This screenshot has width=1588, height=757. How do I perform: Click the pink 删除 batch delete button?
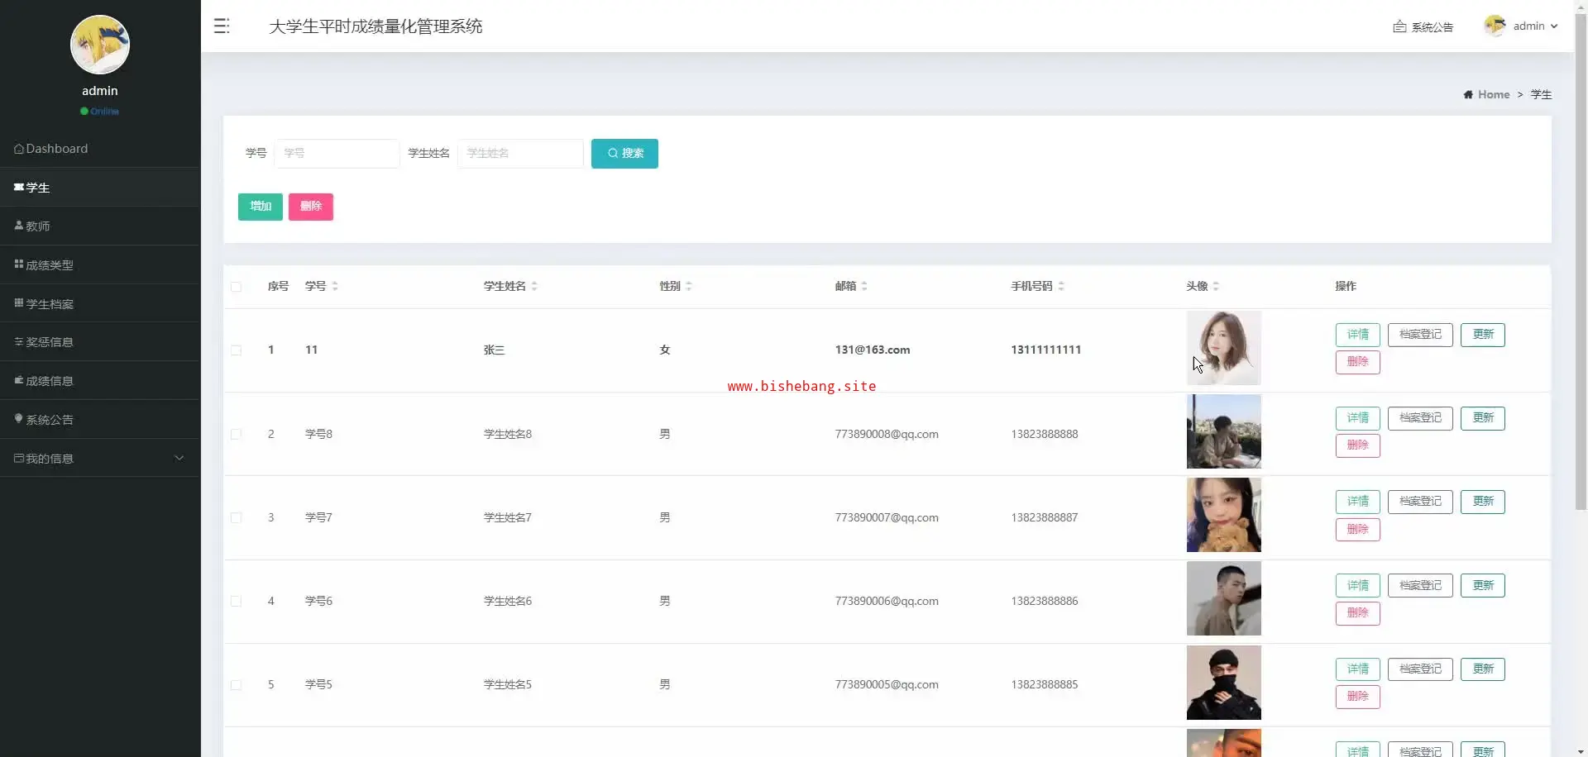click(x=311, y=207)
